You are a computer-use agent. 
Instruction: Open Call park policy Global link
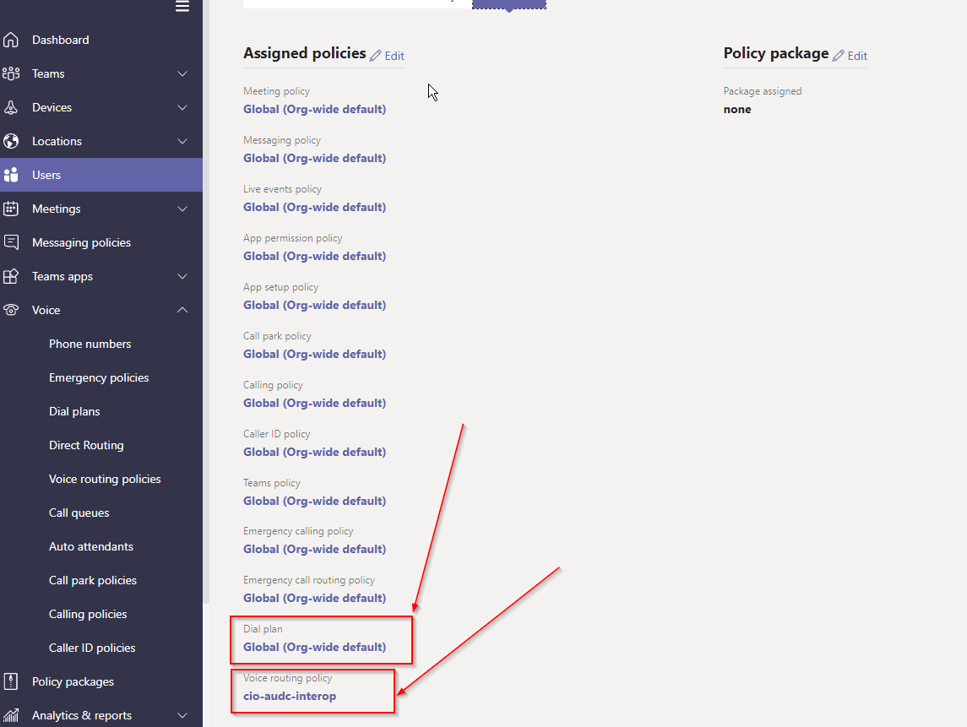click(x=314, y=354)
